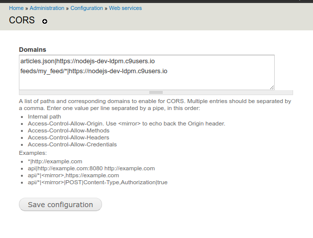Click the Access-Control-Allow-Origin list item
This screenshot has width=313, height=238.
click(x=126, y=123)
